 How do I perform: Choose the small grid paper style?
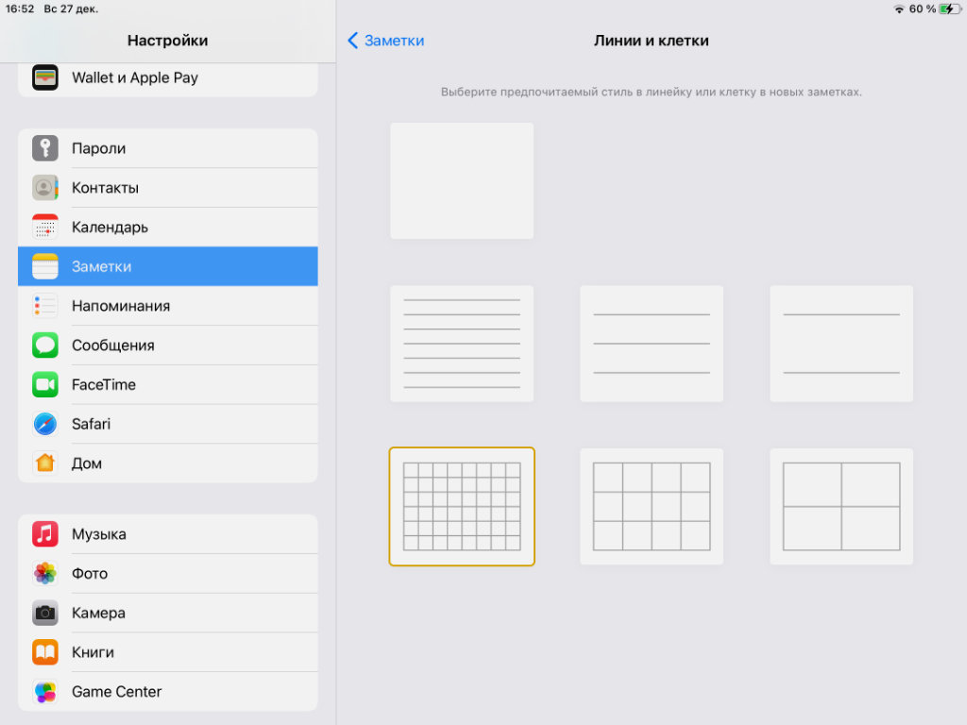pos(462,507)
